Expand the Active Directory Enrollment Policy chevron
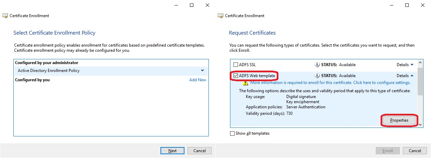The image size is (431, 158). [203, 71]
